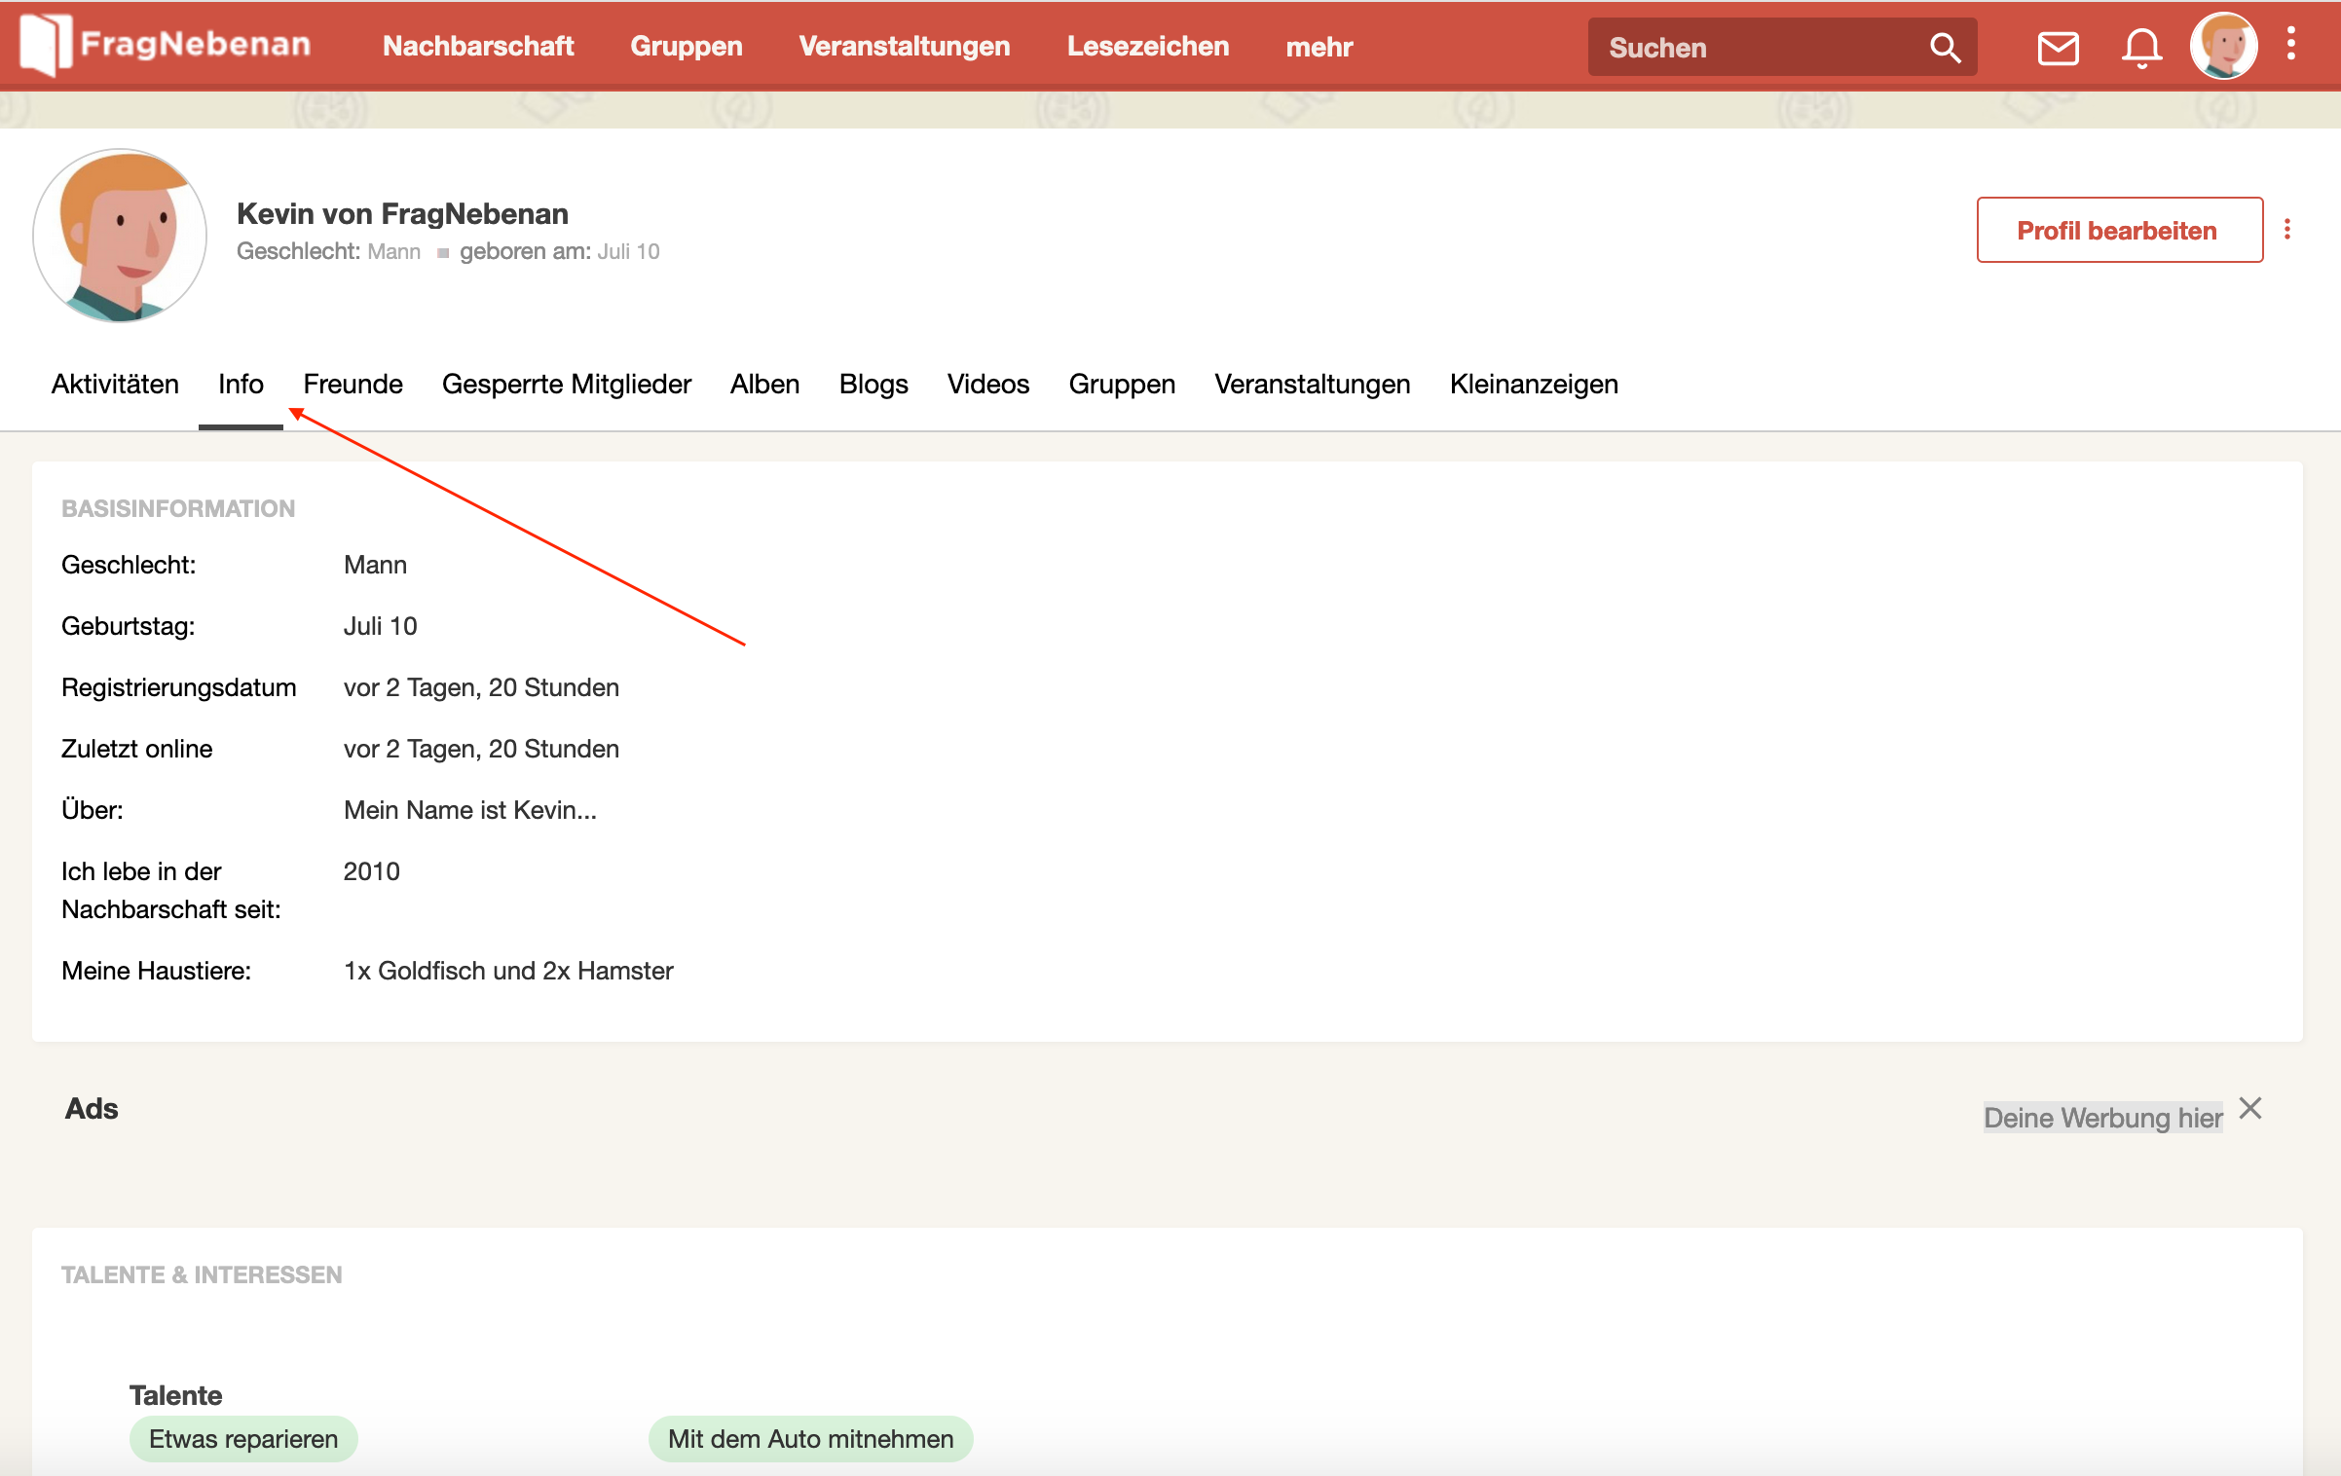
Task: Open the messages envelope icon
Action: (2058, 47)
